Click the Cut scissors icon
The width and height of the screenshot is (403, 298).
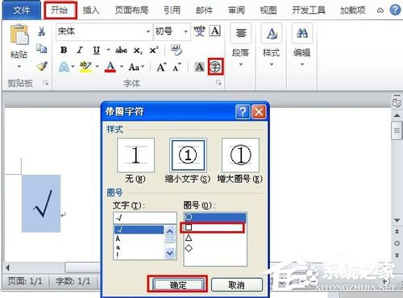pyautogui.click(x=41, y=31)
